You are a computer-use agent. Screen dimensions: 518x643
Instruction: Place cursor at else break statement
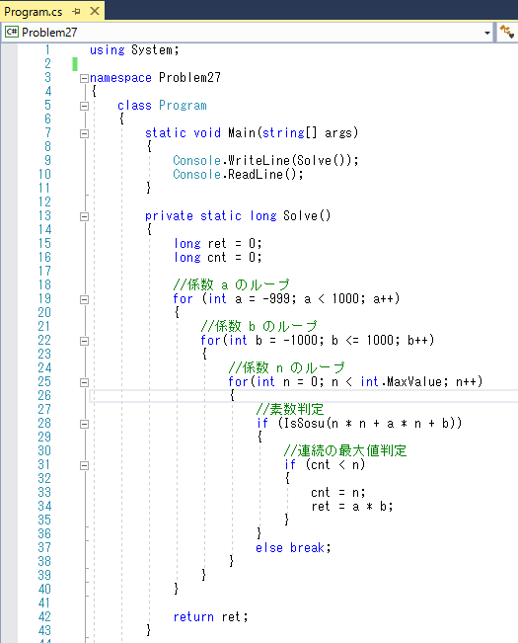[x=293, y=548]
